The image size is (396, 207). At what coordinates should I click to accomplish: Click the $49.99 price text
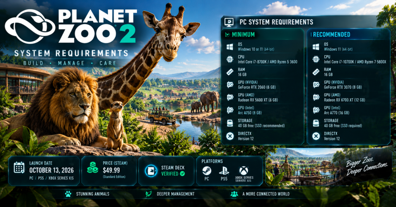click(111, 170)
